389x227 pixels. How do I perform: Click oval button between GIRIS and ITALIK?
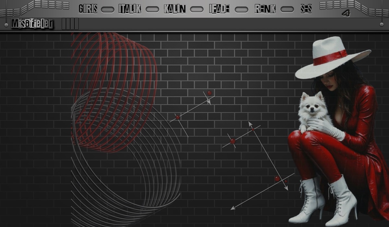point(108,10)
